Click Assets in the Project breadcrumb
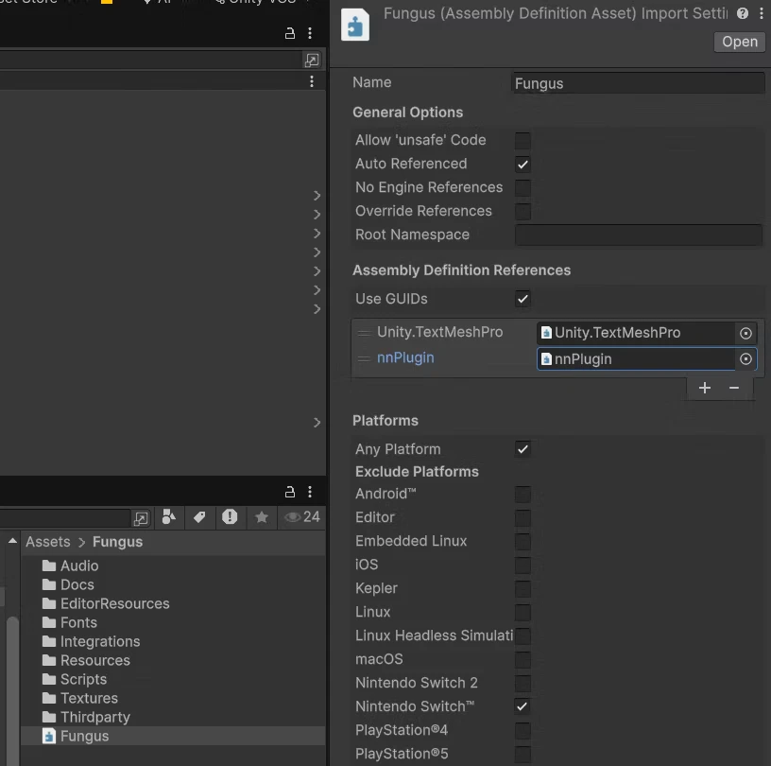Viewport: 771px width, 766px height. (x=47, y=542)
